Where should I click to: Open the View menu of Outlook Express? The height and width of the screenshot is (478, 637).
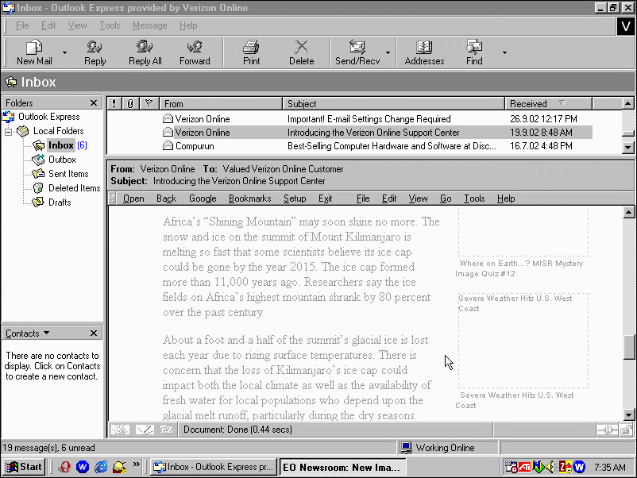coord(77,25)
